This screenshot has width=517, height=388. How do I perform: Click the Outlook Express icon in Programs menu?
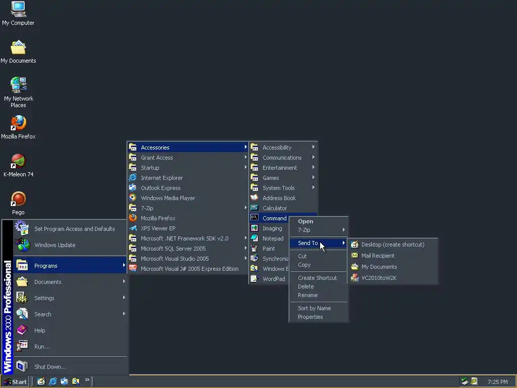[x=133, y=188]
